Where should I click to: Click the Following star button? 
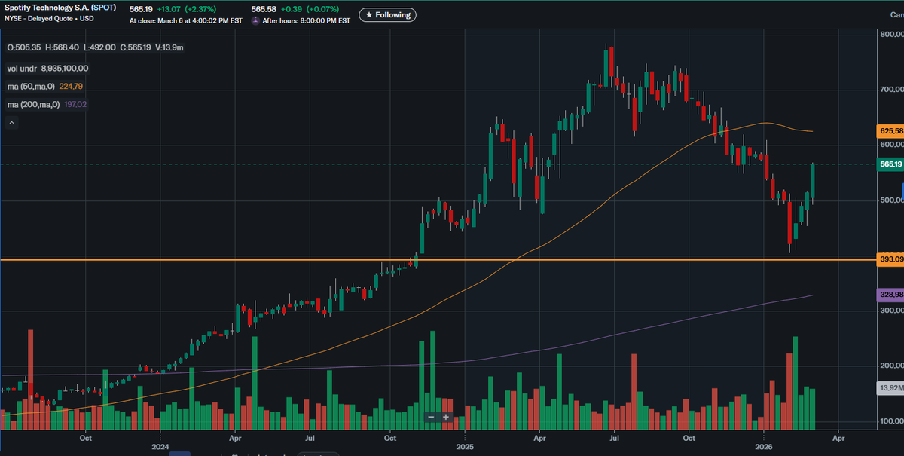[x=387, y=14]
